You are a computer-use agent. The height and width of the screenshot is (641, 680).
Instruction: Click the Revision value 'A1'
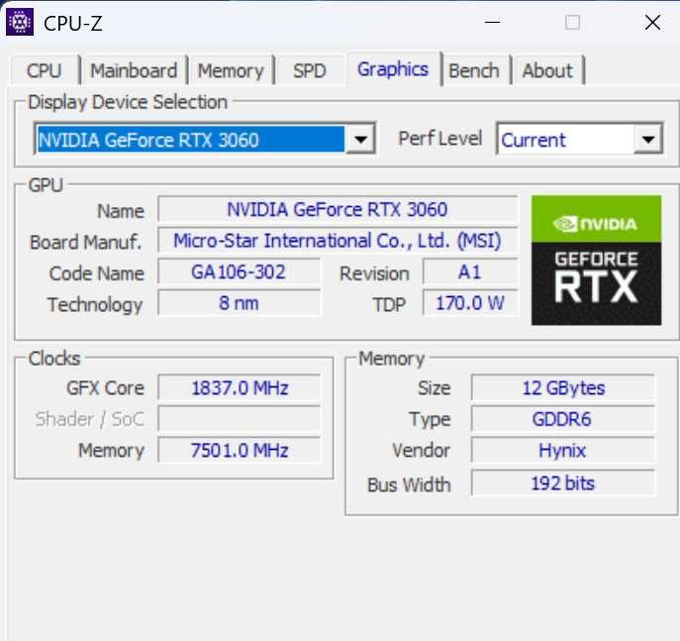pos(470,272)
